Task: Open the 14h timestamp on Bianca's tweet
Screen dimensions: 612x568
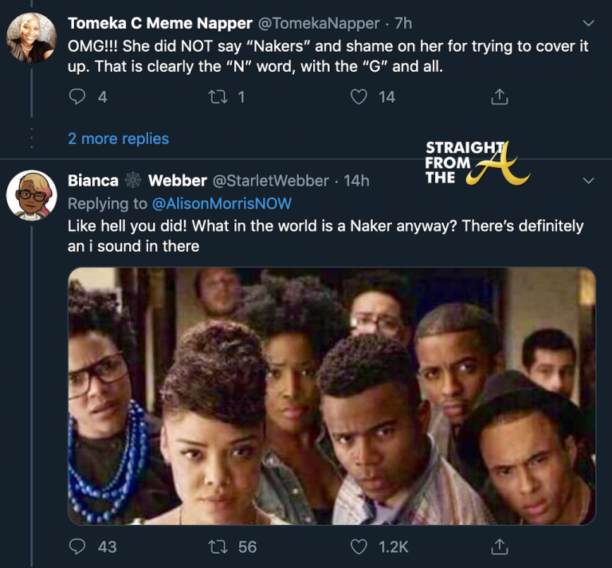Action: [356, 181]
